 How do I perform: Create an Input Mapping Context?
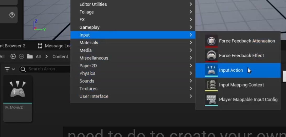click(238, 85)
